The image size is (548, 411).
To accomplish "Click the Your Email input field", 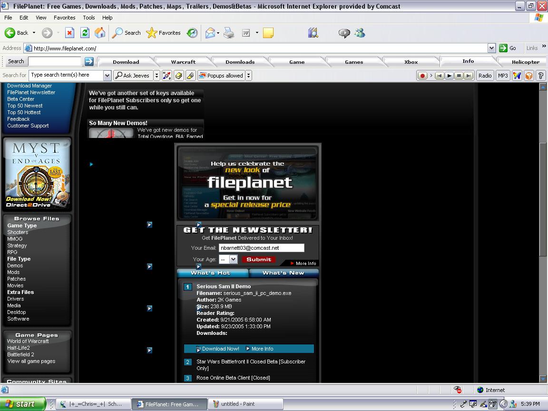I will click(x=262, y=248).
